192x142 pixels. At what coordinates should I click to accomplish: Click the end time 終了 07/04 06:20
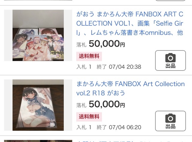point(119,127)
